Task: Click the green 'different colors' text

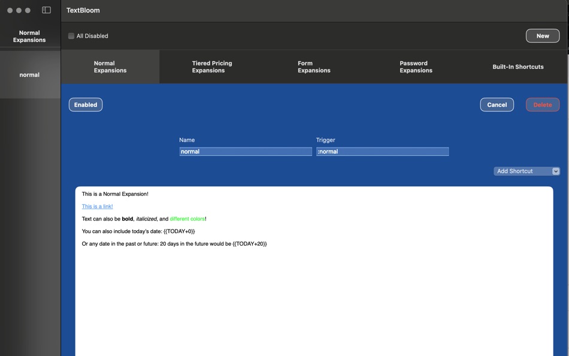Action: (x=187, y=219)
